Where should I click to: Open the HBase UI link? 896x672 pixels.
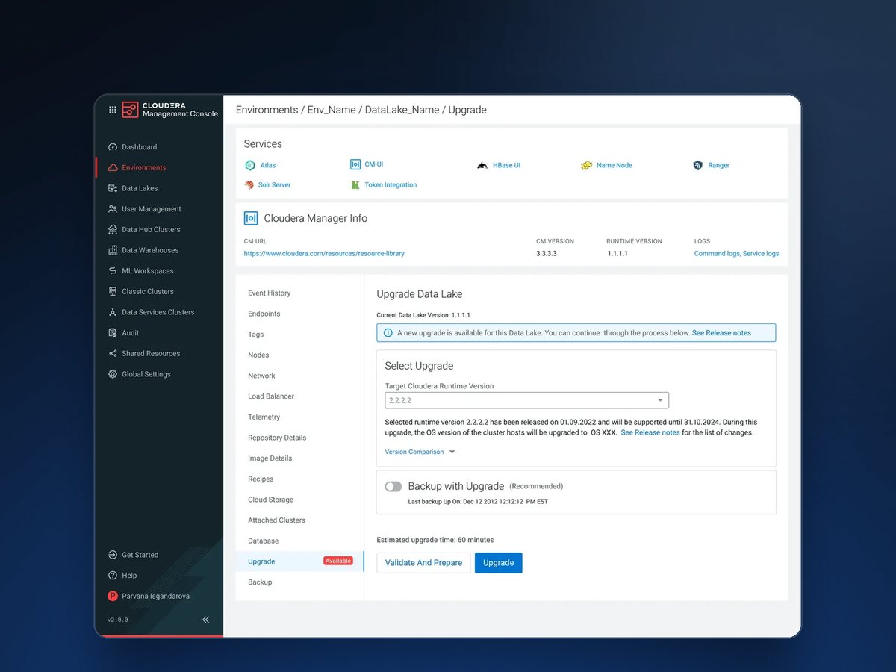coord(506,166)
